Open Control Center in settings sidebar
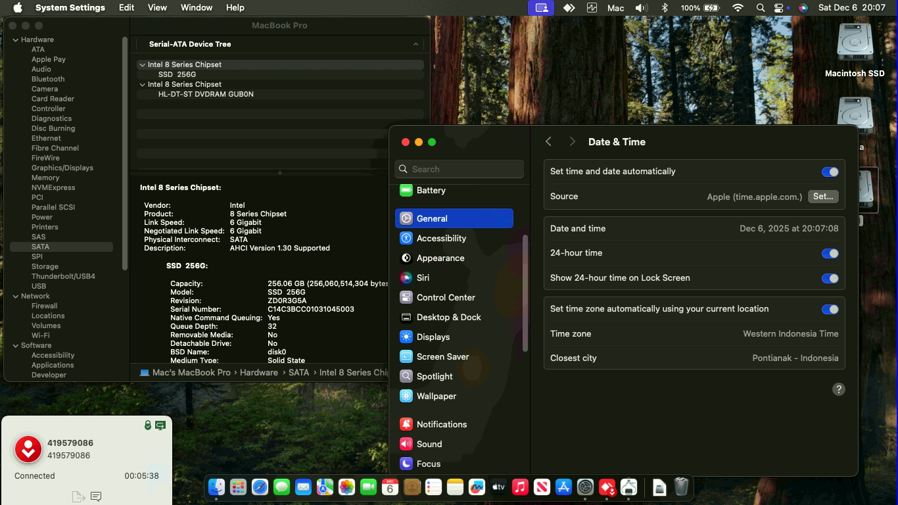 tap(445, 297)
